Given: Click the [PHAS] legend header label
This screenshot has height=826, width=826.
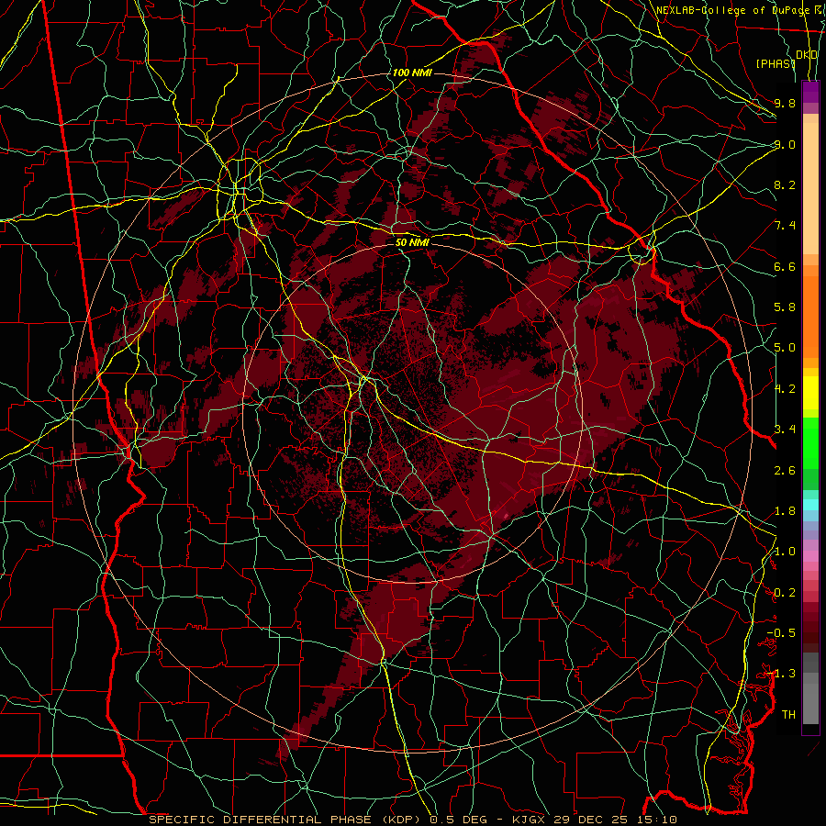Looking at the screenshot, I should pyautogui.click(x=776, y=63).
